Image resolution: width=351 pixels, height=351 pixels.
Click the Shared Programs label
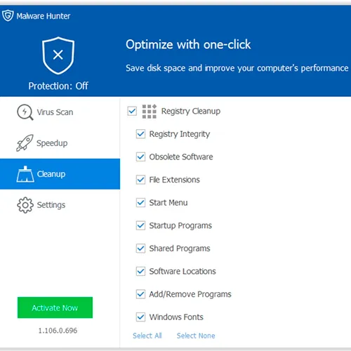(x=180, y=249)
